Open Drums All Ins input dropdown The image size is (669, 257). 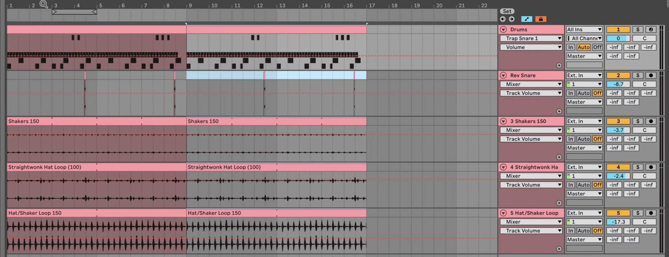pos(584,30)
